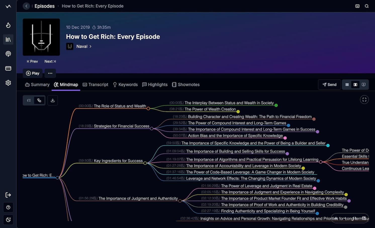Open the library section in the sidebar
Image resolution: width=375 pixels, height=228 pixels.
[x=8, y=39]
